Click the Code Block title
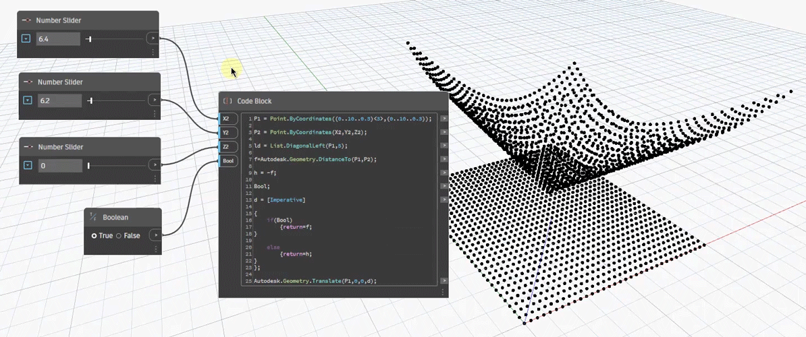Image resolution: width=806 pixels, height=337 pixels. [254, 101]
